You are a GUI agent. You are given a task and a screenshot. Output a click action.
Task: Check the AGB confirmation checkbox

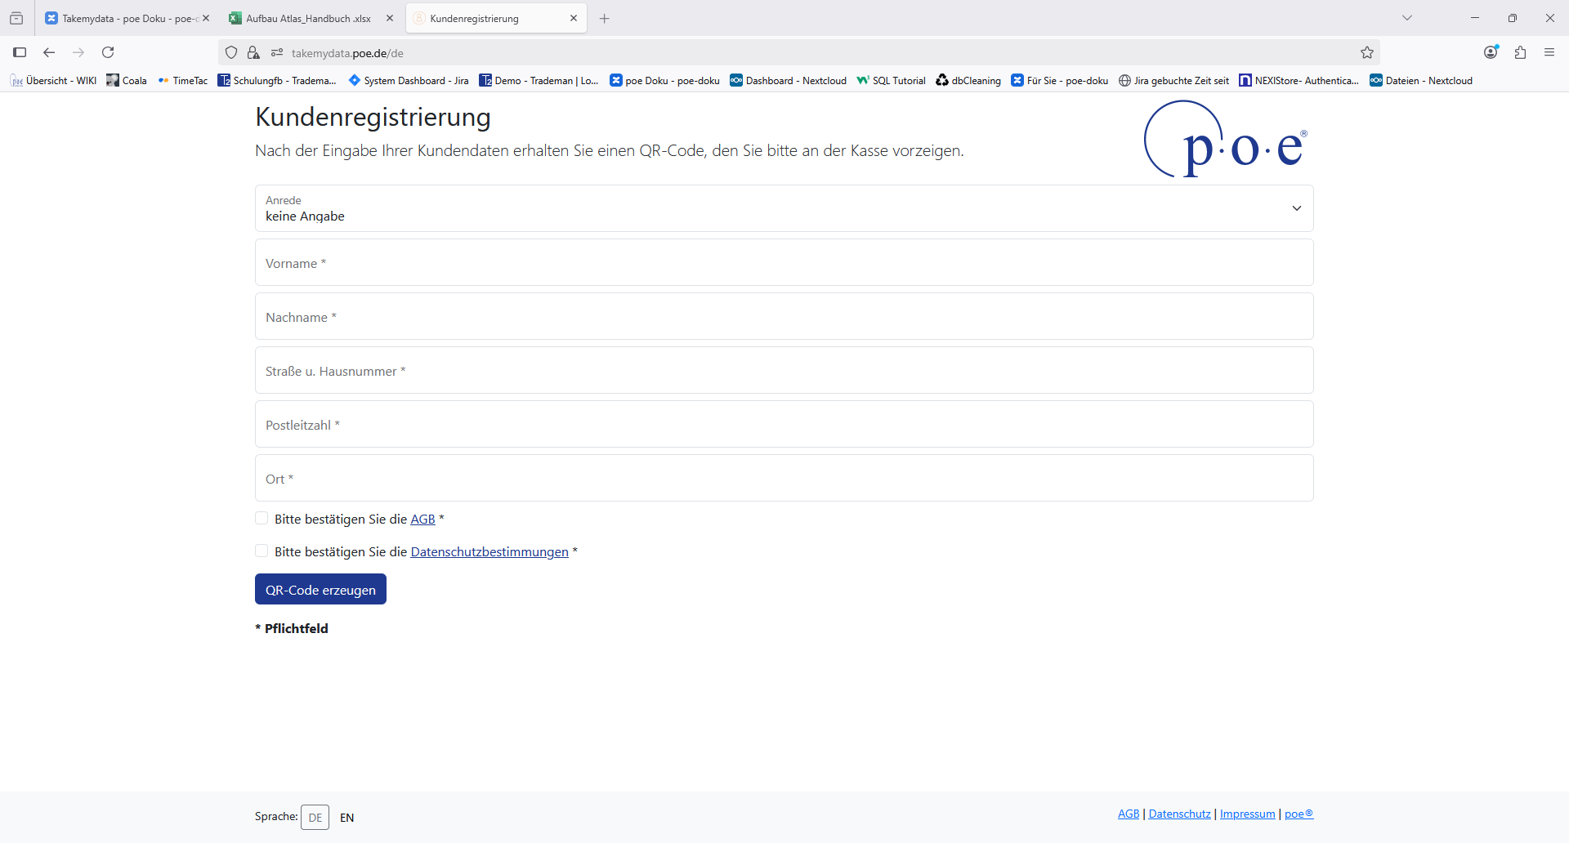click(x=261, y=519)
